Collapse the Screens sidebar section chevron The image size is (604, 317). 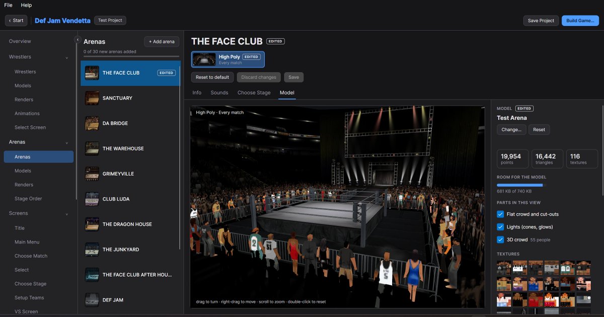click(66, 214)
